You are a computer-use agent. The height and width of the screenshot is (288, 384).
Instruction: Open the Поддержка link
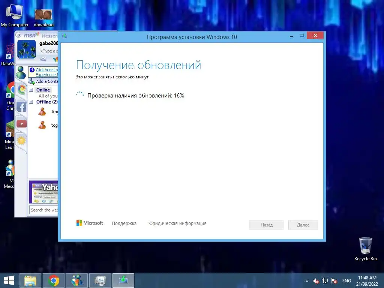click(124, 223)
